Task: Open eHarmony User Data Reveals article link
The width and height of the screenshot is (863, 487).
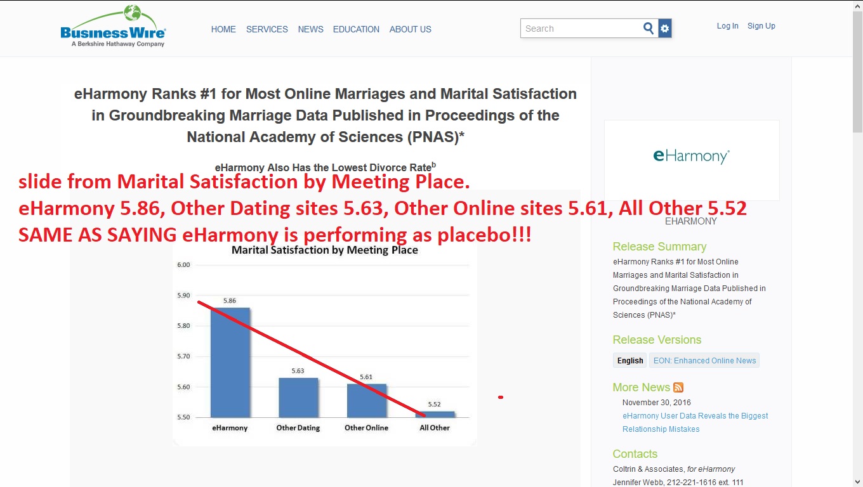Action: click(x=695, y=422)
